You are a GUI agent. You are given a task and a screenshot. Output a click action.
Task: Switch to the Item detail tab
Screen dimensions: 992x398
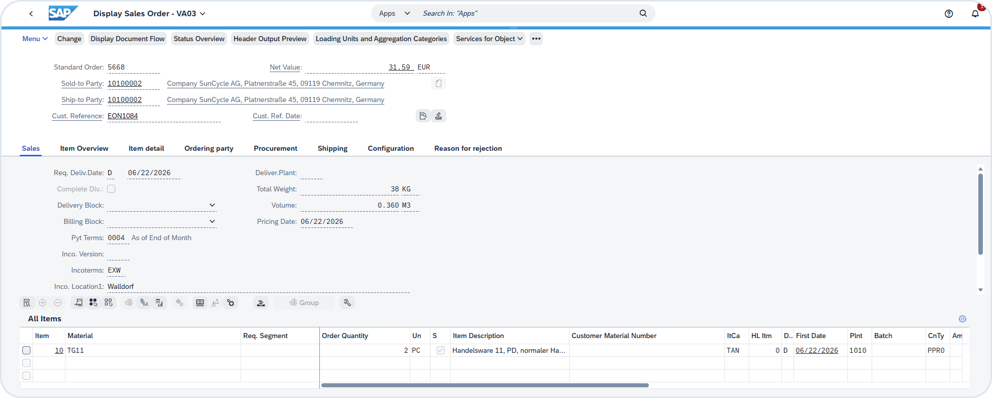coord(146,148)
